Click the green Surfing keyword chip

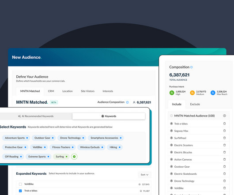point(61,157)
